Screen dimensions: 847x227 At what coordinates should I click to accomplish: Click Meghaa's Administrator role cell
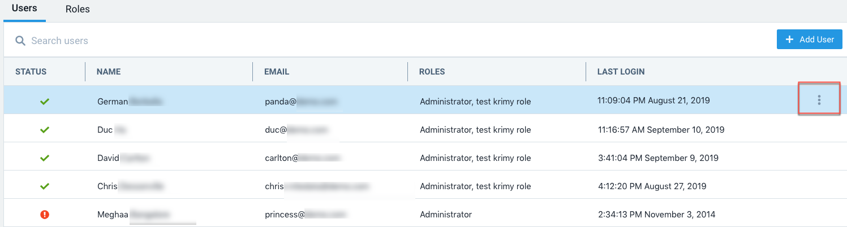[445, 215]
